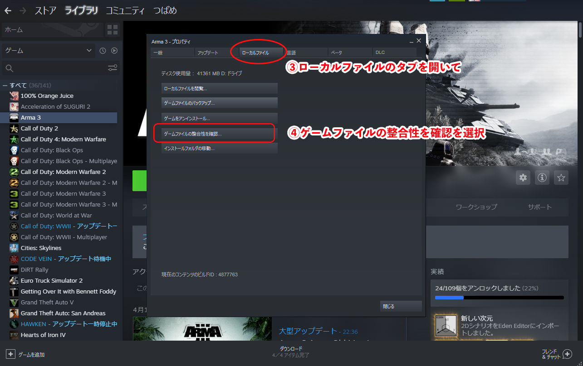Click Acceleration of SUGURI 2 icon
583x366 pixels.
14,106
